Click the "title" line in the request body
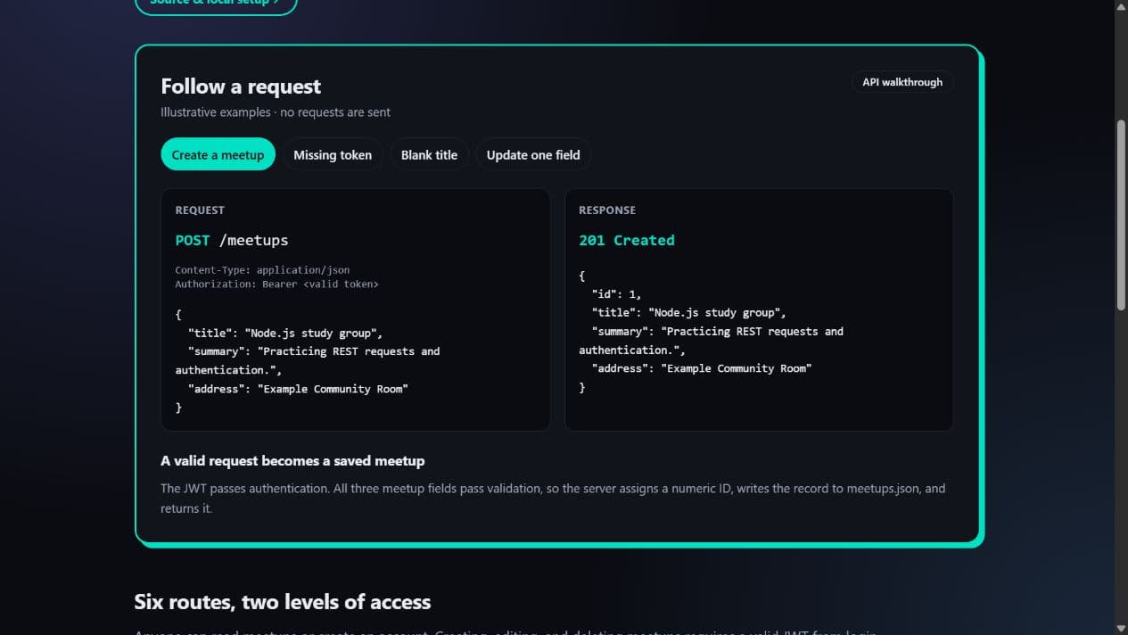This screenshot has width=1128, height=635. pos(284,333)
